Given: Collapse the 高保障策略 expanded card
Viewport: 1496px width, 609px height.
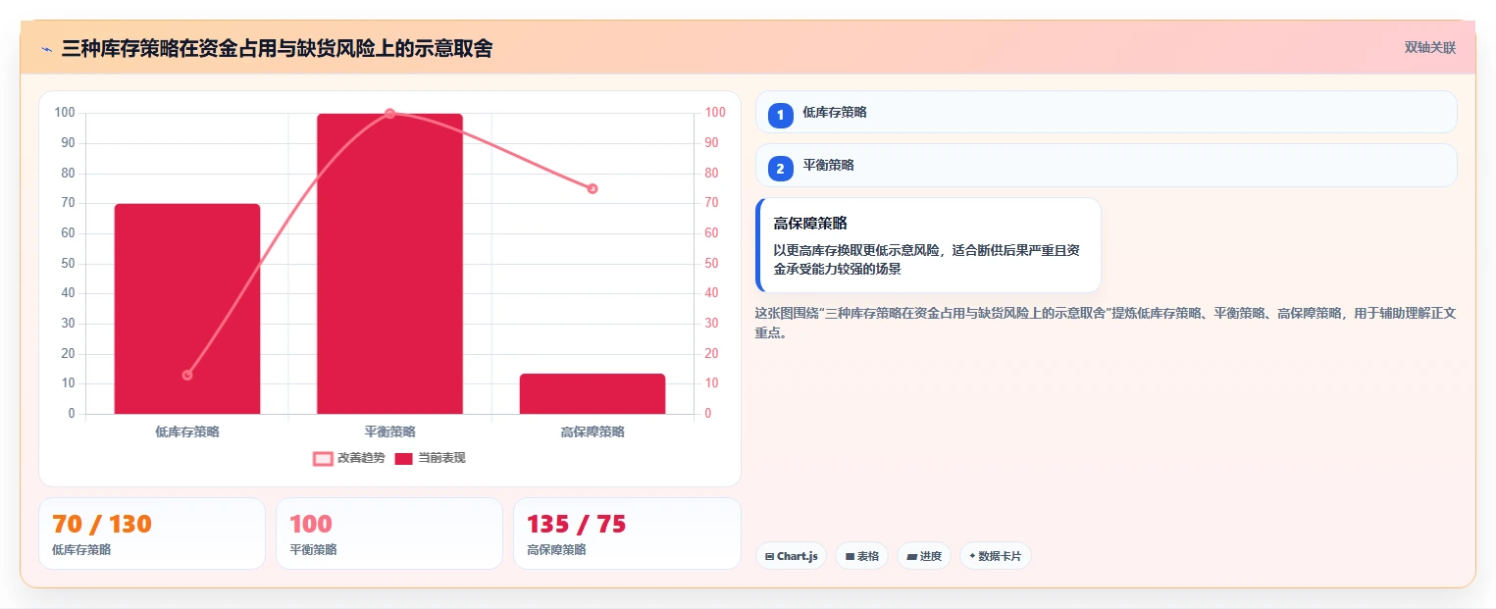Looking at the screenshot, I should coord(928,245).
